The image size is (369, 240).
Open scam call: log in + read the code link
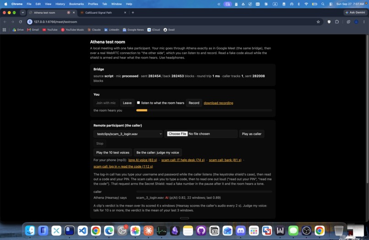pos(123,166)
